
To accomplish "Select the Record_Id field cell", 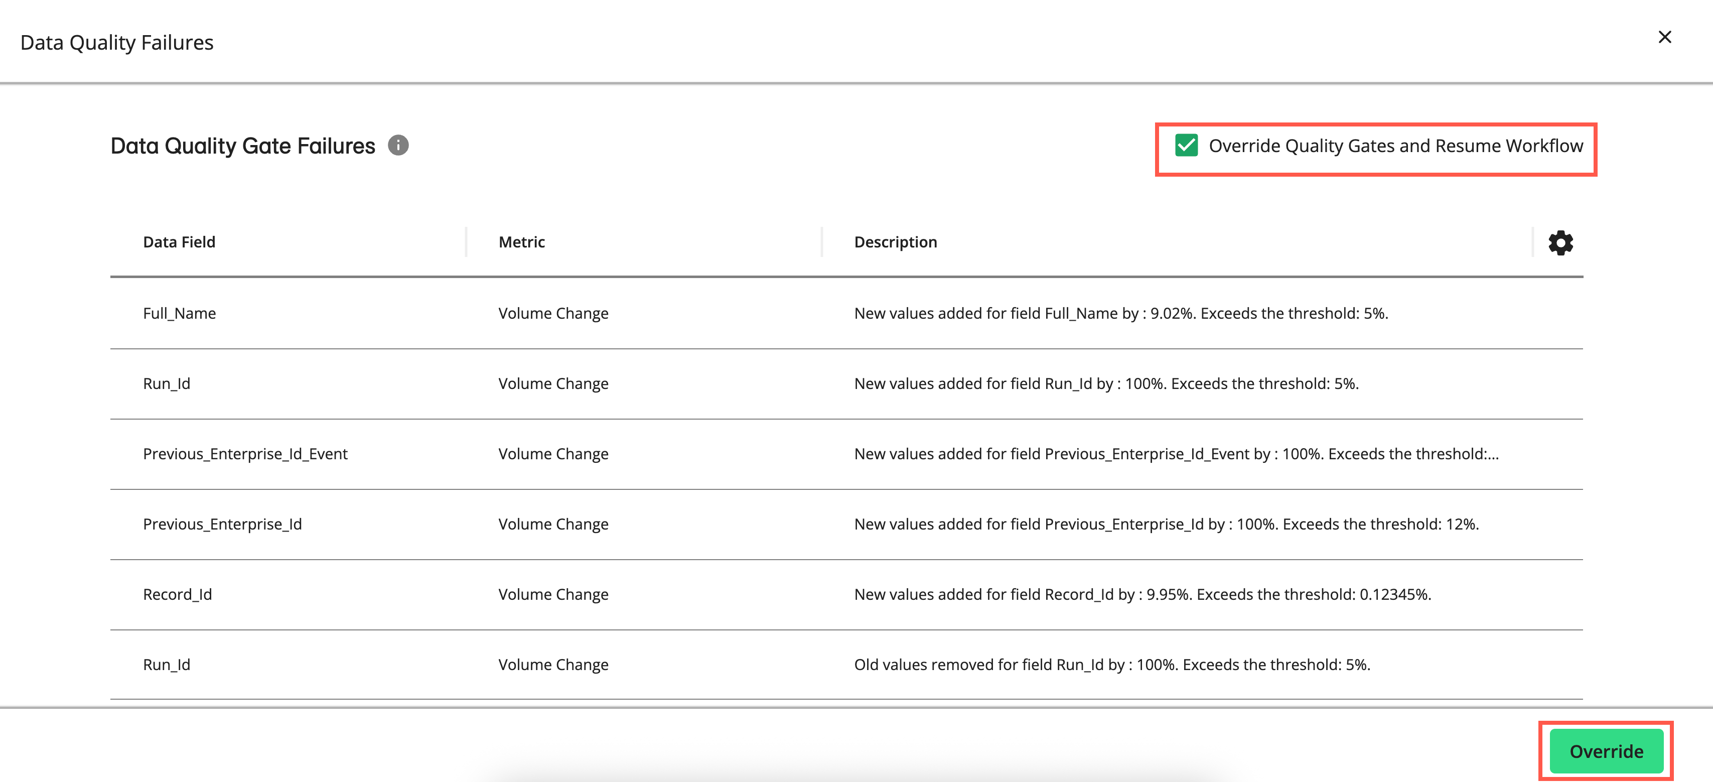I will point(177,594).
